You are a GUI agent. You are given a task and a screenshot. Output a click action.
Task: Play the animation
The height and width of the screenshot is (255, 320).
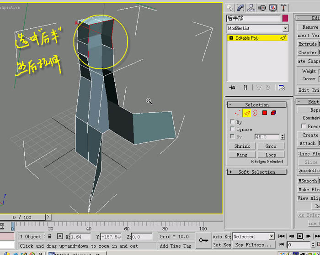[x=299, y=236]
